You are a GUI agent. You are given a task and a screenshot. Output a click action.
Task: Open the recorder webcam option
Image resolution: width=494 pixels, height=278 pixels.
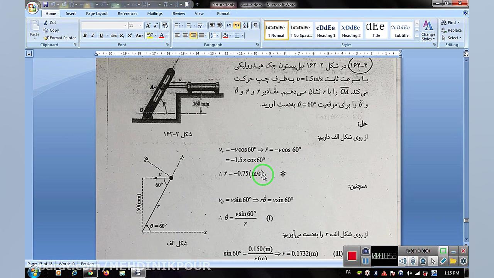pyautogui.click(x=423, y=261)
